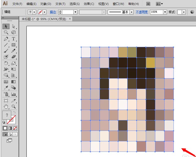The width and height of the screenshot is (196, 157).
Task: Select the Eyedropper tool
Action: [6, 88]
